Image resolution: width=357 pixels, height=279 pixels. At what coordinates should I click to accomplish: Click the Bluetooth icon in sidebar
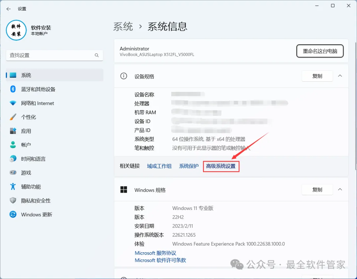13,89
